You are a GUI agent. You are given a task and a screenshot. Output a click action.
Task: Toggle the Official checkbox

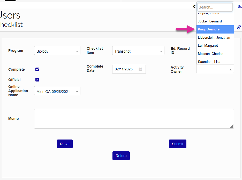tap(37, 80)
